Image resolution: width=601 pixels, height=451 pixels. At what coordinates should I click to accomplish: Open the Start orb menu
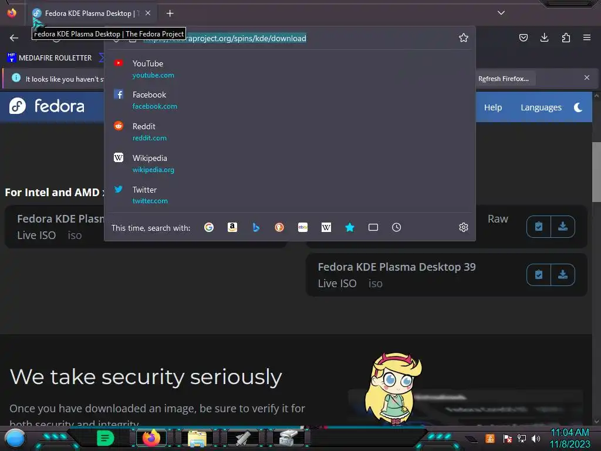(x=15, y=438)
